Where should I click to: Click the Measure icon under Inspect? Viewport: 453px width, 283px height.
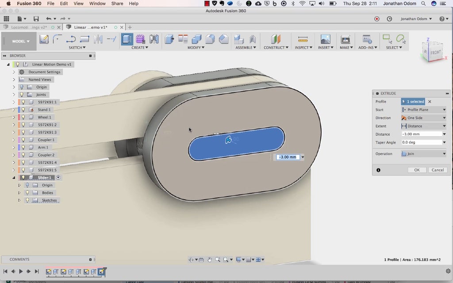coord(303,39)
